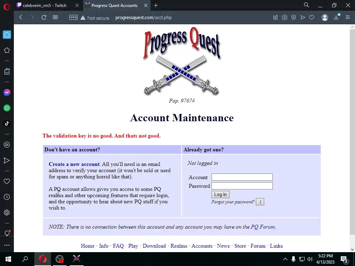Open the downloads icon

[336, 17]
